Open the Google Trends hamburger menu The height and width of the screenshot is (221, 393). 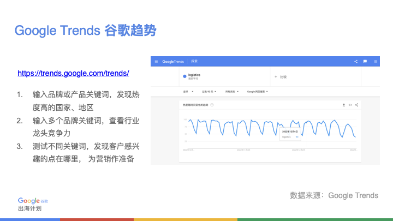tap(157, 61)
